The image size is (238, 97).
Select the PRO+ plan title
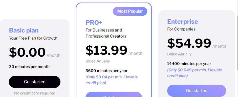94,22
